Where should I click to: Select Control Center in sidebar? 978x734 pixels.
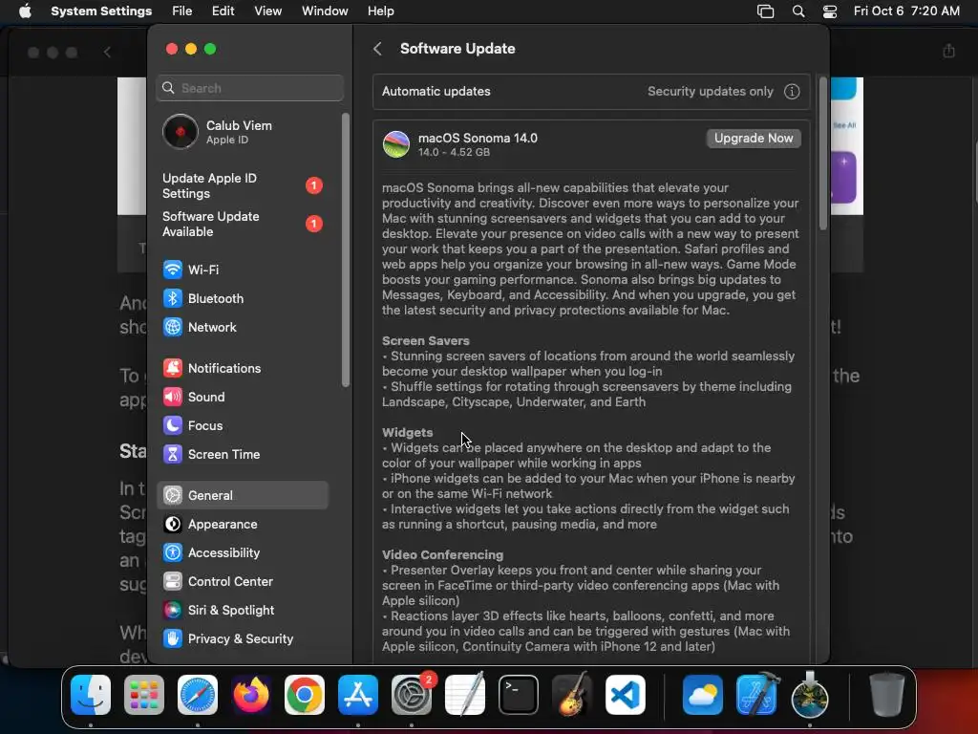click(242, 582)
